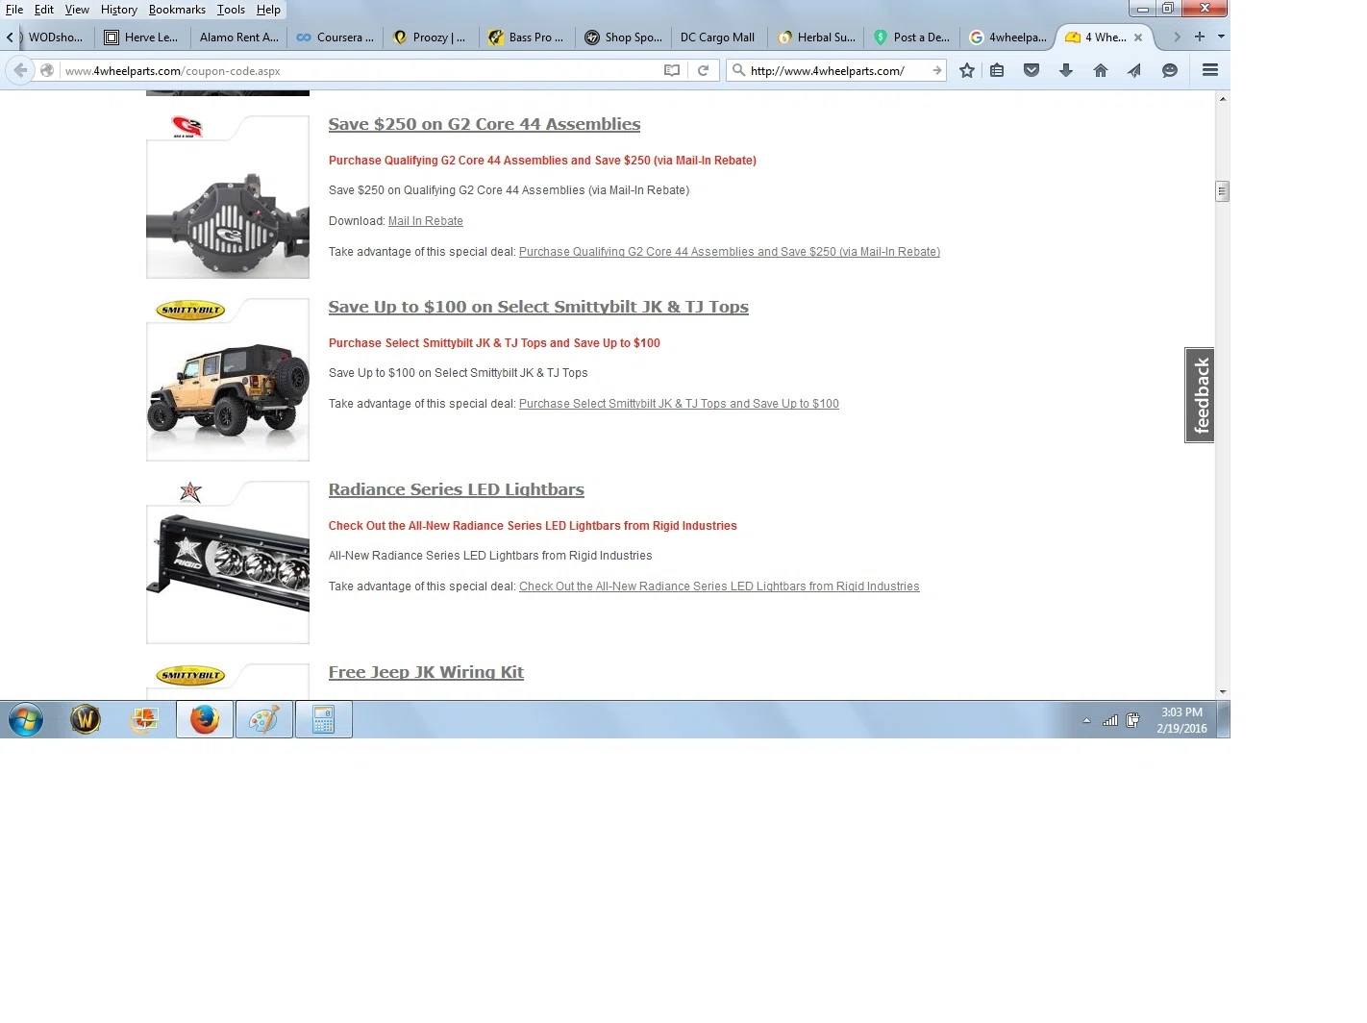Screen dimensions: 1367x1023
Task: Show bookmarks list icon
Action: tap(997, 70)
